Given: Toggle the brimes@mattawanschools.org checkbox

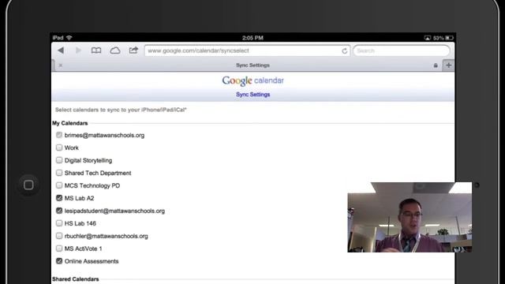Looking at the screenshot, I should coord(59,135).
